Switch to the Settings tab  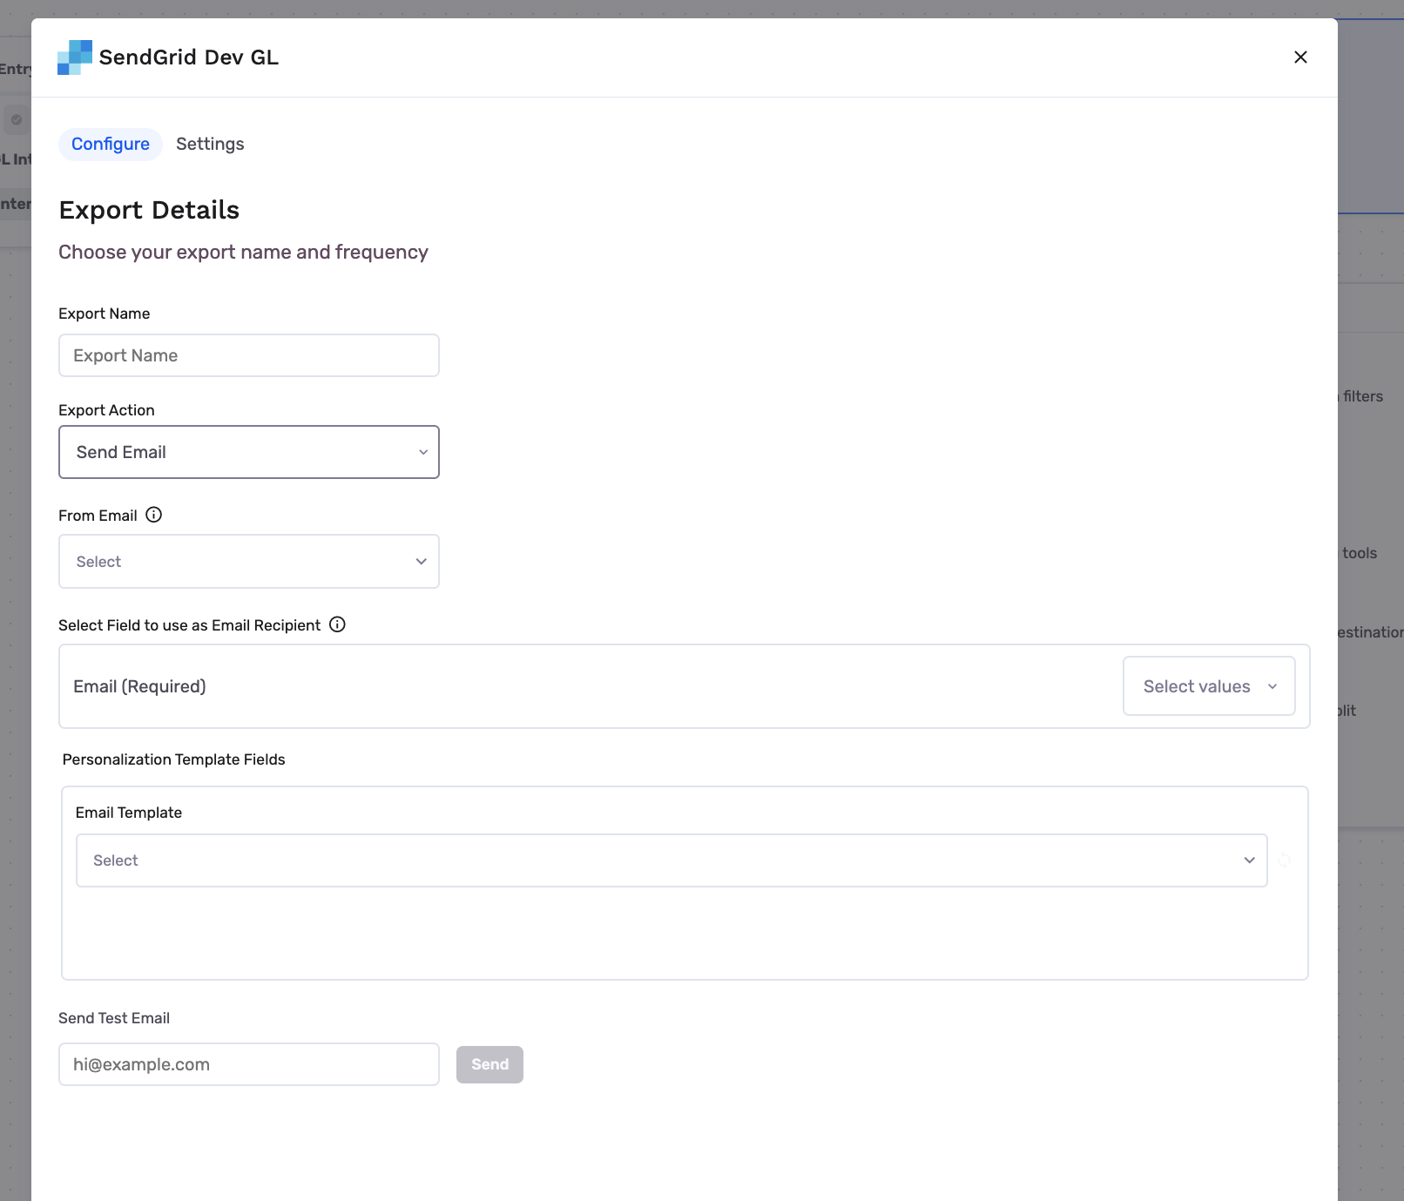(x=210, y=145)
